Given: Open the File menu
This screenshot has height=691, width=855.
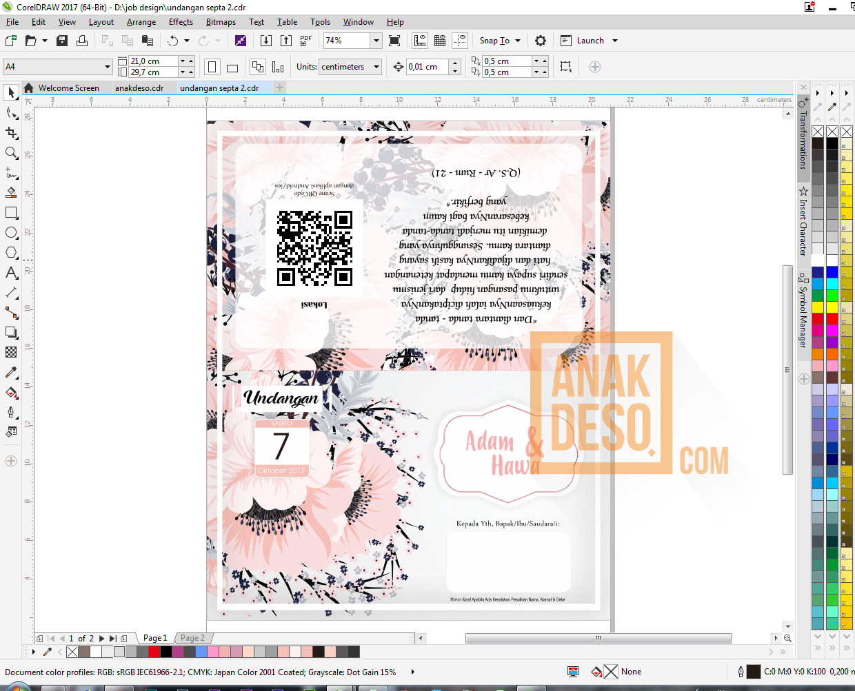Looking at the screenshot, I should [x=12, y=22].
